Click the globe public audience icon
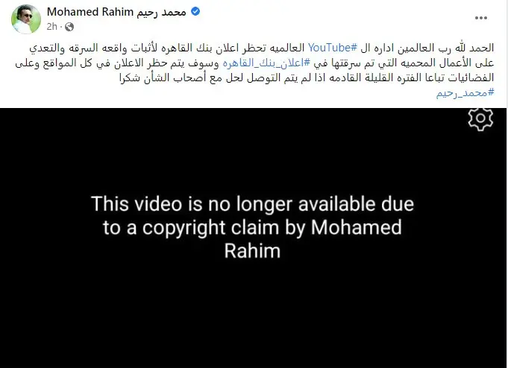Screen dimensions: 508x368 coord(69,27)
